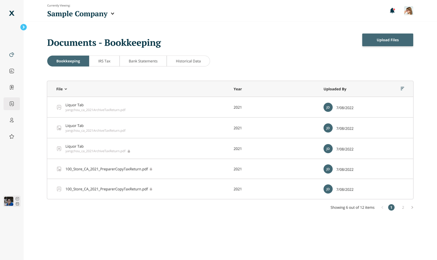The image size is (437, 260).
Task: Open the pie chart dashboard icon in sidebar
Action: 12,54
